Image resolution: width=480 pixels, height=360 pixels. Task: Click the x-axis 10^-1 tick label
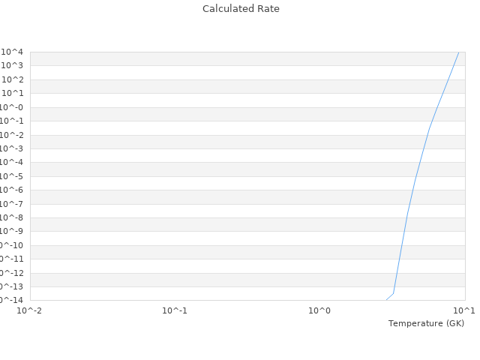pos(175,310)
